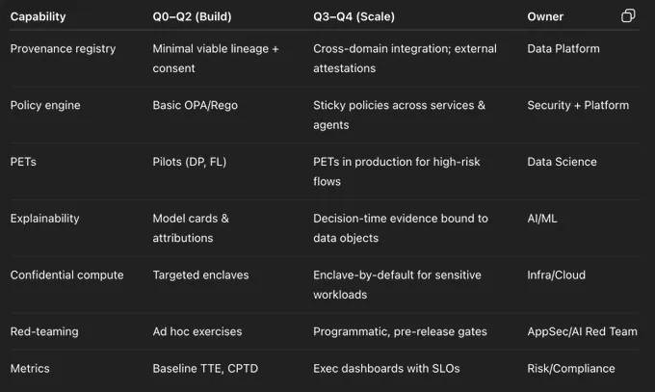Select the Policy engine cell

pos(46,105)
